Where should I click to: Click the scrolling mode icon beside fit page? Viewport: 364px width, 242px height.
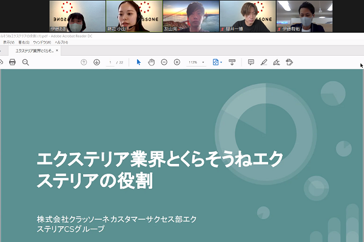tap(232, 62)
